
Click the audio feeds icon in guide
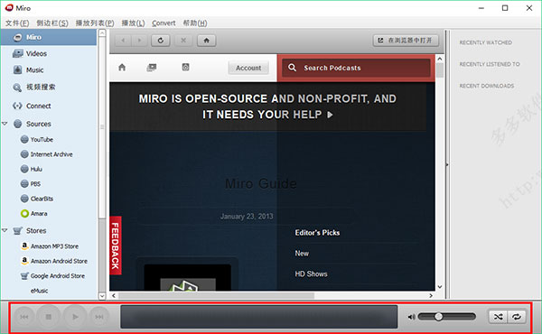click(185, 68)
